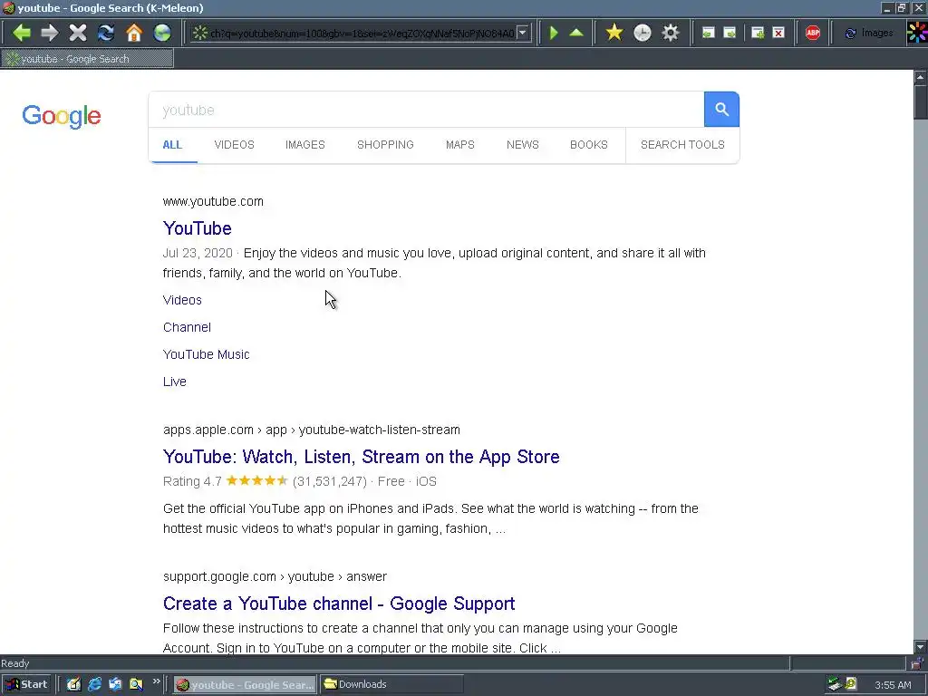
Task: Launch Internet Explorer from quick launch
Action: (94, 684)
